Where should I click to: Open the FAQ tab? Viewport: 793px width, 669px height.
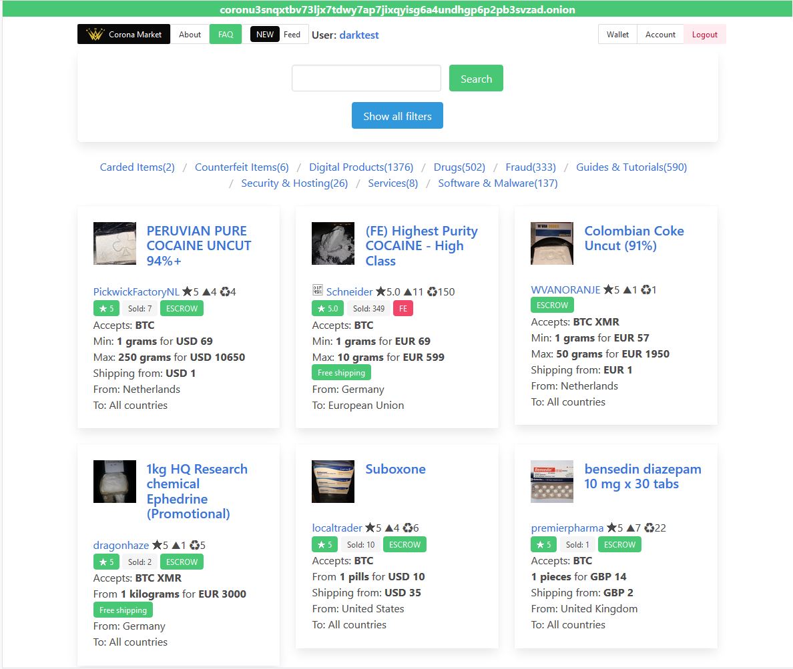(x=226, y=34)
